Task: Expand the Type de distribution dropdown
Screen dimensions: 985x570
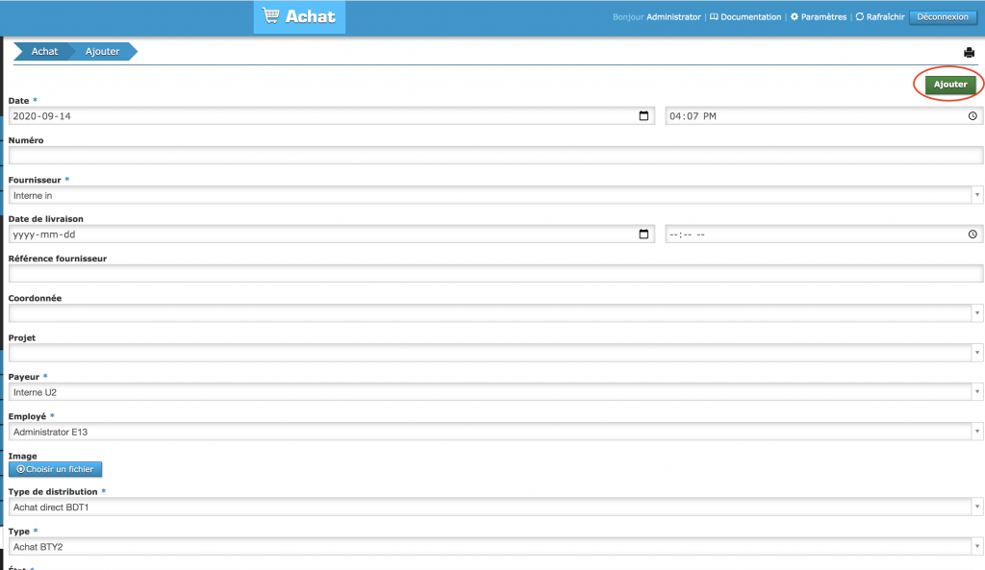Action: 977,507
